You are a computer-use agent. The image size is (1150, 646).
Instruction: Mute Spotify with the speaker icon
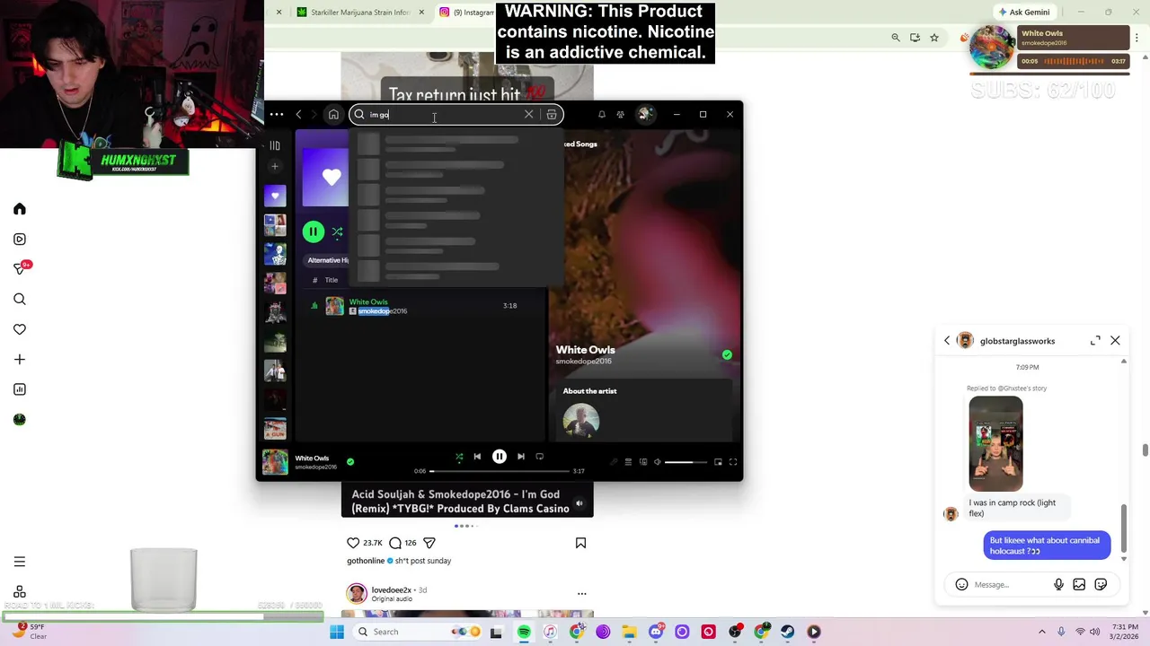pyautogui.click(x=657, y=462)
